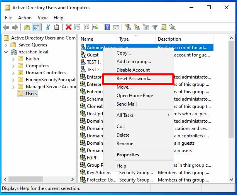This screenshot has height=195, width=237.
Task: Open the Help menu in menu bar
Action: [x=58, y=18]
